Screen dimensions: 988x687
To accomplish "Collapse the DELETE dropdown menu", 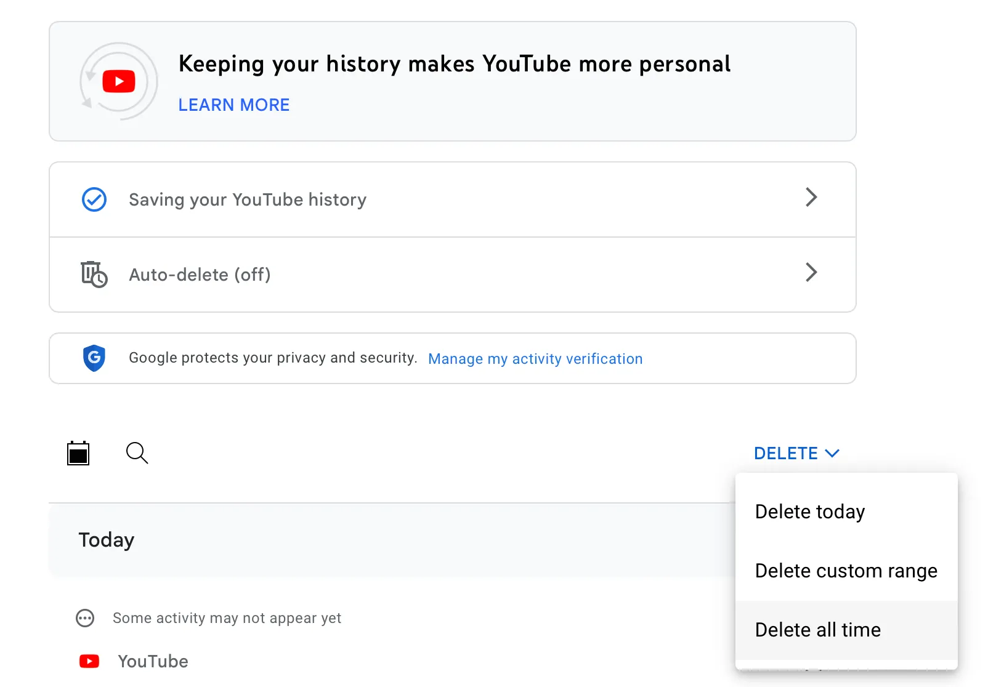I will 796,454.
